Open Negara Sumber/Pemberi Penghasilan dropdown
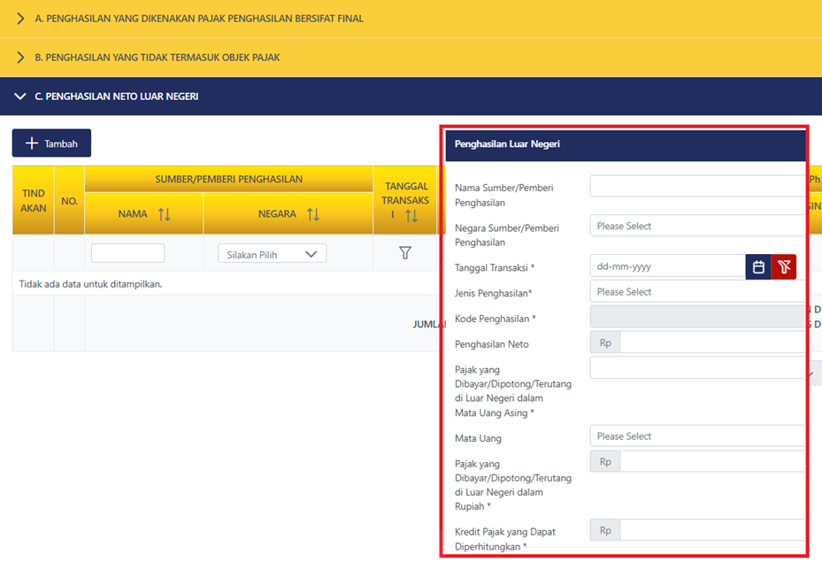The image size is (822, 562). tap(697, 226)
